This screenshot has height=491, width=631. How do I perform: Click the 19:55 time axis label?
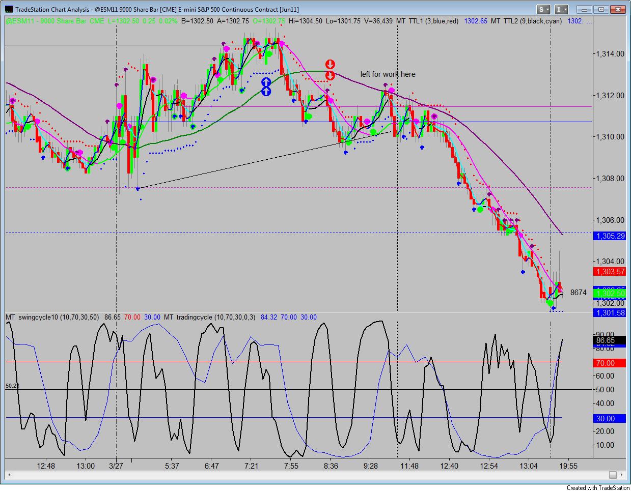pyautogui.click(x=568, y=466)
